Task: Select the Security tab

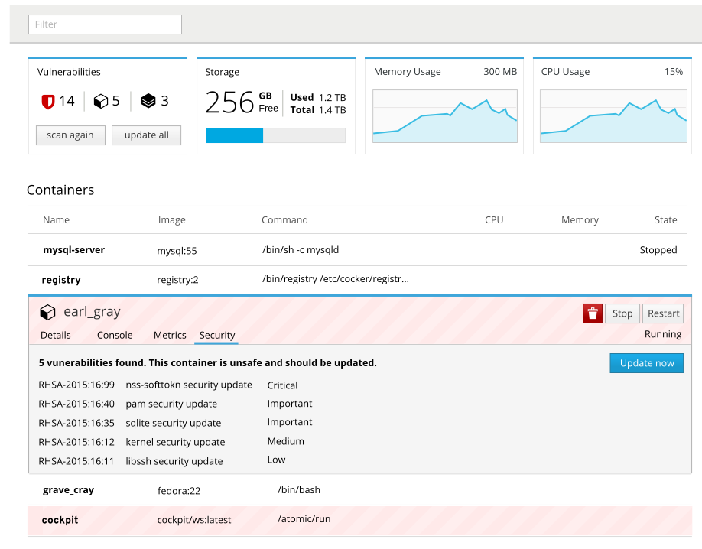Action: 217,335
